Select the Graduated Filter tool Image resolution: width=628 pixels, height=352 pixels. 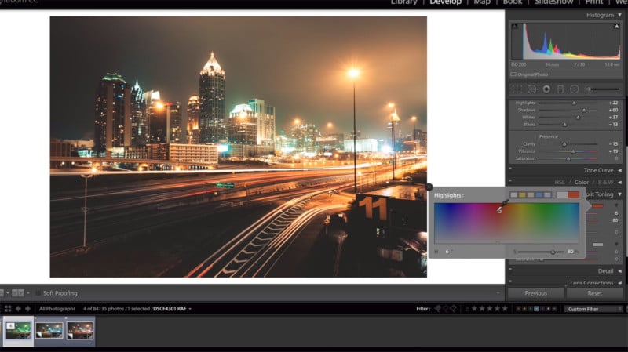560,89
